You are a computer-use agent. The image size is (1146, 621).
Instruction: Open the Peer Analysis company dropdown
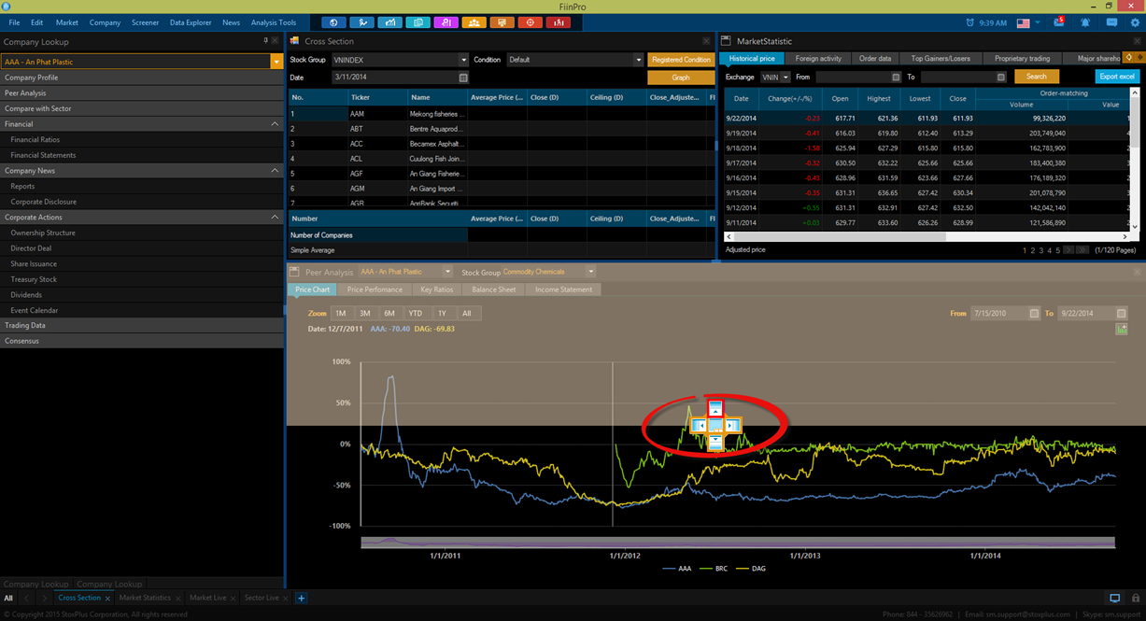point(449,273)
